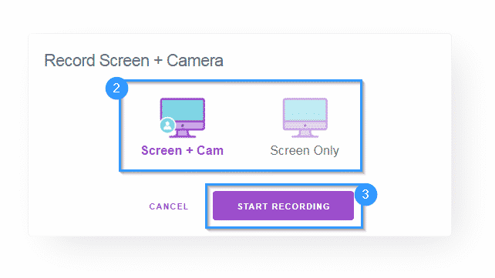Cancel the recording dialog
The width and height of the screenshot is (495, 278).
(x=169, y=206)
